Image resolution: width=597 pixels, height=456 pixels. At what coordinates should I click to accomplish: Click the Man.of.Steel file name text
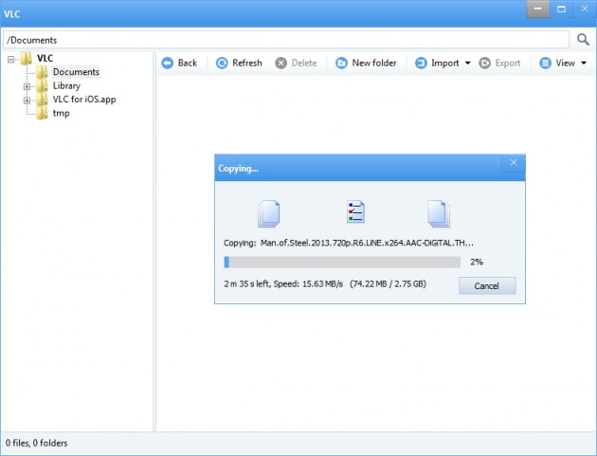[x=367, y=243]
